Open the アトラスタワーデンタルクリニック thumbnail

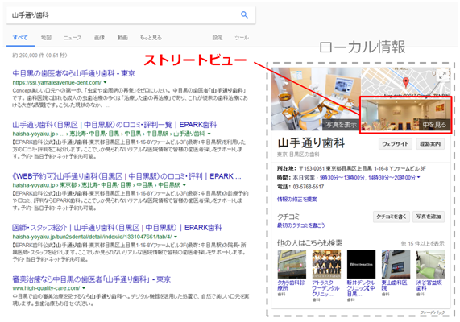[x=326, y=264]
